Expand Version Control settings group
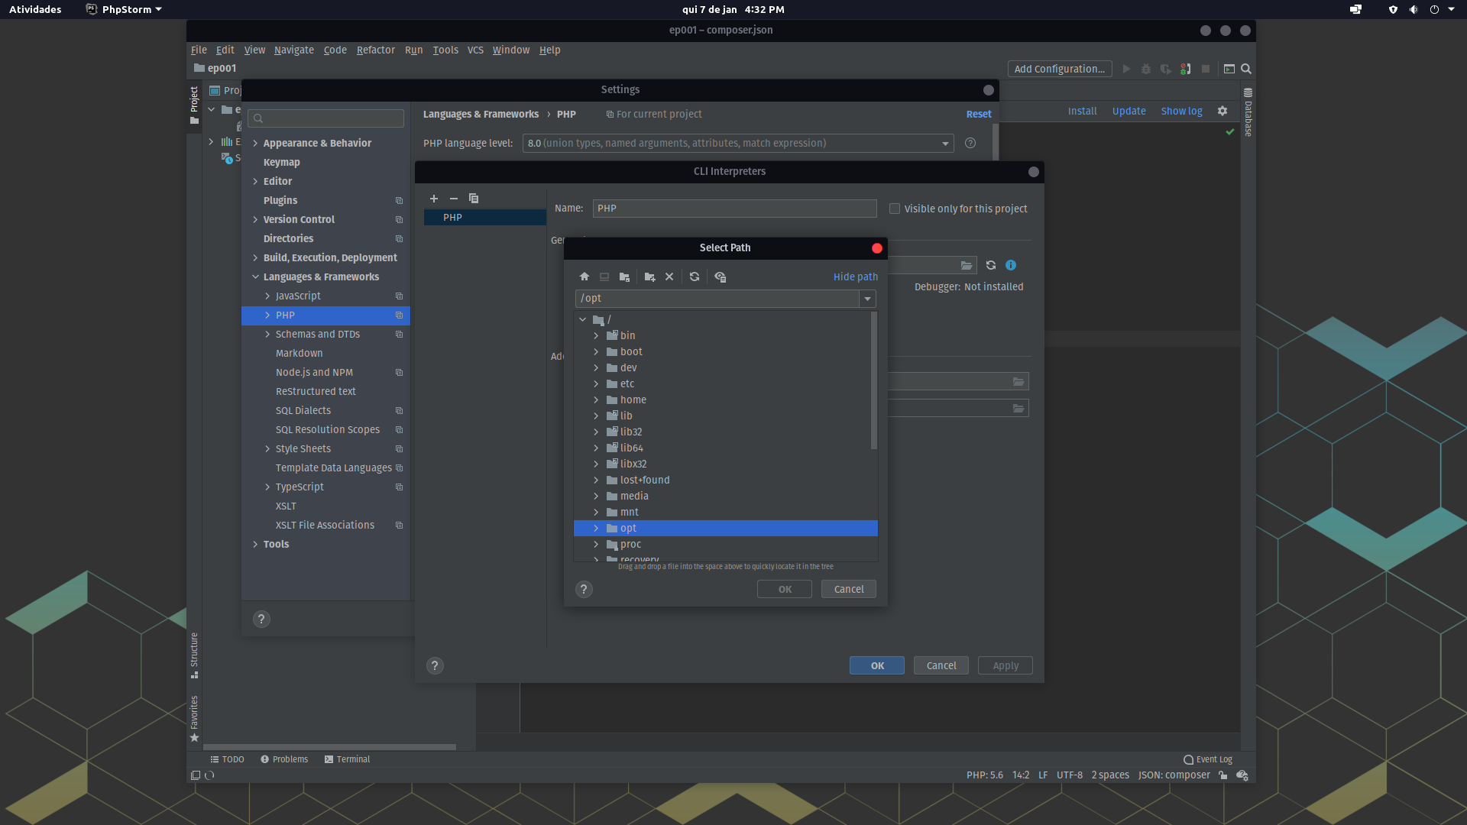 click(255, 219)
